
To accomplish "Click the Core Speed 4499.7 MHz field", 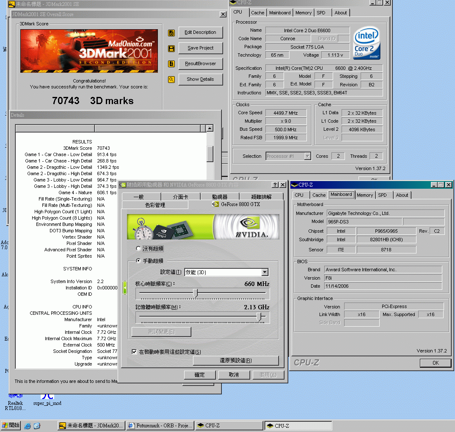I will pos(286,113).
